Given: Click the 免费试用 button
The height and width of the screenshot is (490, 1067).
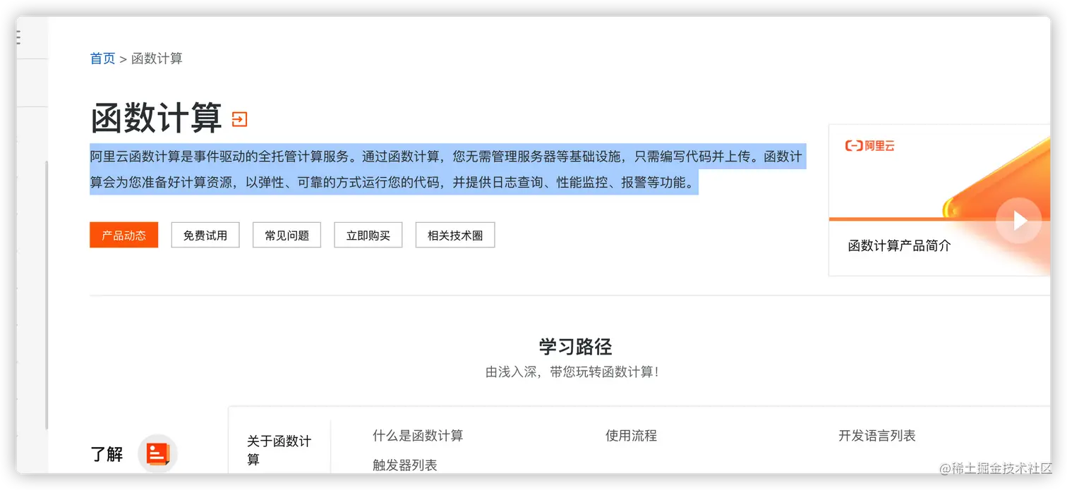Looking at the screenshot, I should pyautogui.click(x=205, y=235).
